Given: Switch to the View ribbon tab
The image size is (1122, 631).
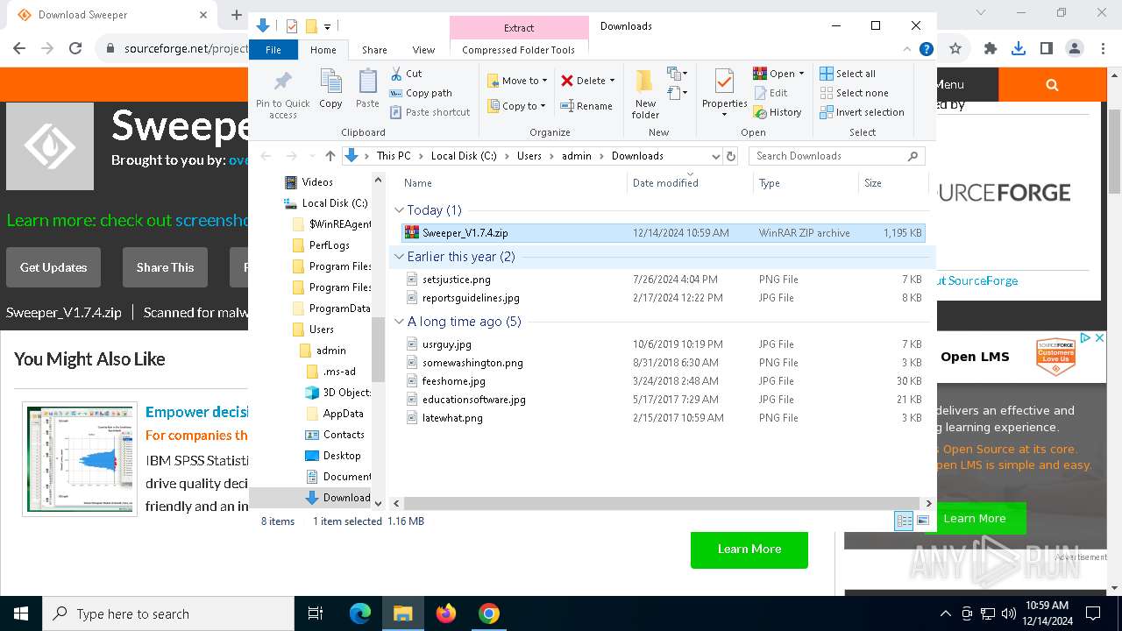Looking at the screenshot, I should [423, 50].
